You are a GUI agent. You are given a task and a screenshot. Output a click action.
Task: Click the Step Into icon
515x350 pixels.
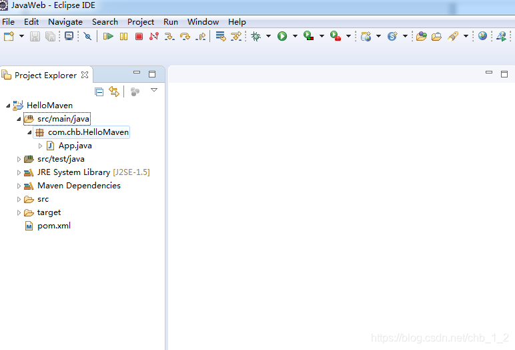169,36
